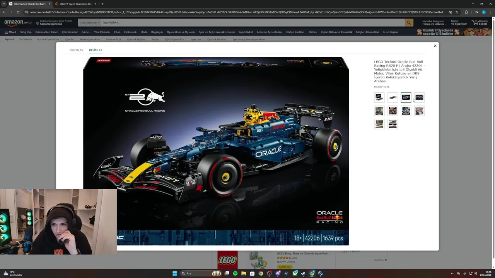Open the Bilgisayar category
This screenshot has height=278, width=495.
pyautogui.click(x=157, y=32)
